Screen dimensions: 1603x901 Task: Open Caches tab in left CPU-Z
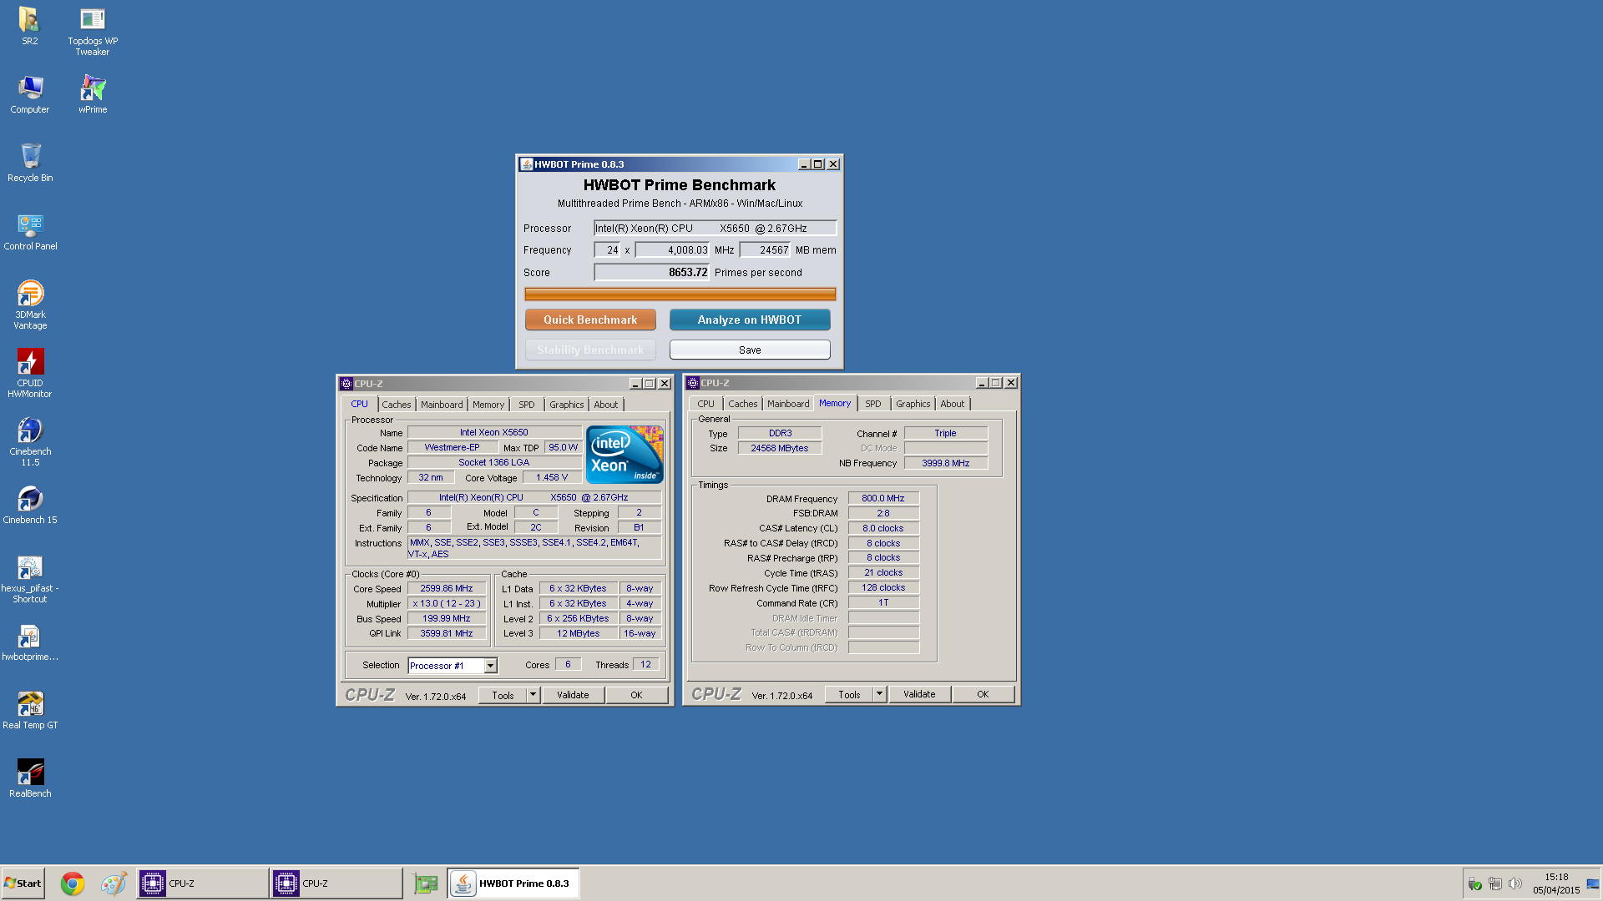tap(397, 405)
